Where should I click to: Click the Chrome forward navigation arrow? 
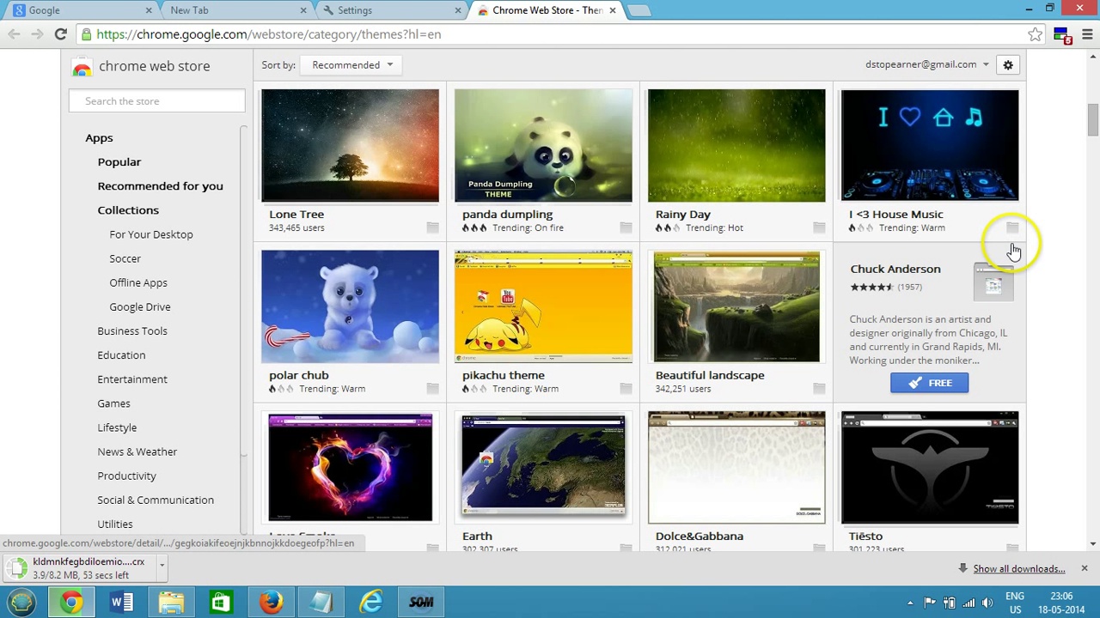(37, 34)
